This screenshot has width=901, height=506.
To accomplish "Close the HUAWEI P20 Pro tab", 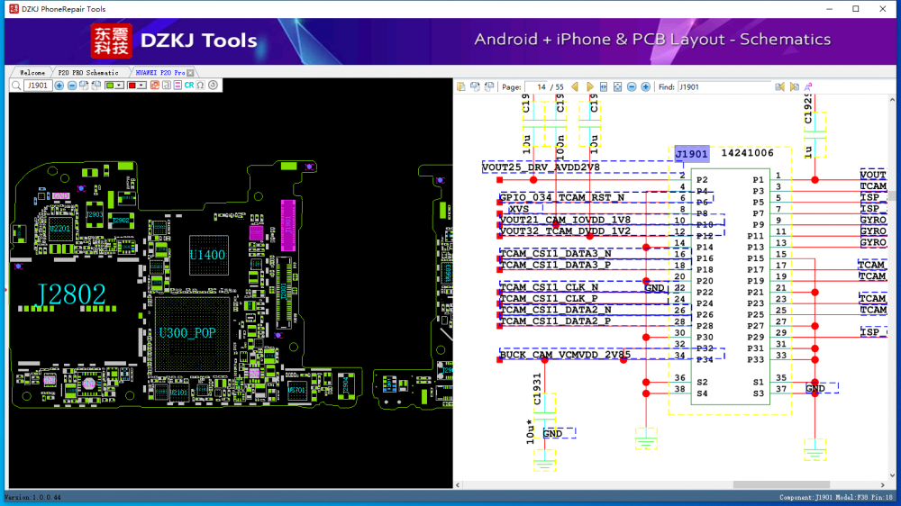I will 191,72.
